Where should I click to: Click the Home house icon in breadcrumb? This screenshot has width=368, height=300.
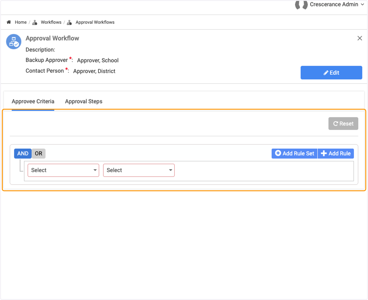pyautogui.click(x=9, y=22)
